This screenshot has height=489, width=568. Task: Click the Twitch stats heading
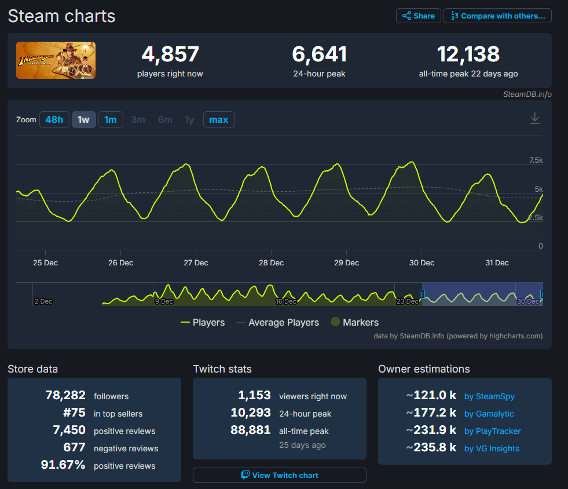(222, 369)
